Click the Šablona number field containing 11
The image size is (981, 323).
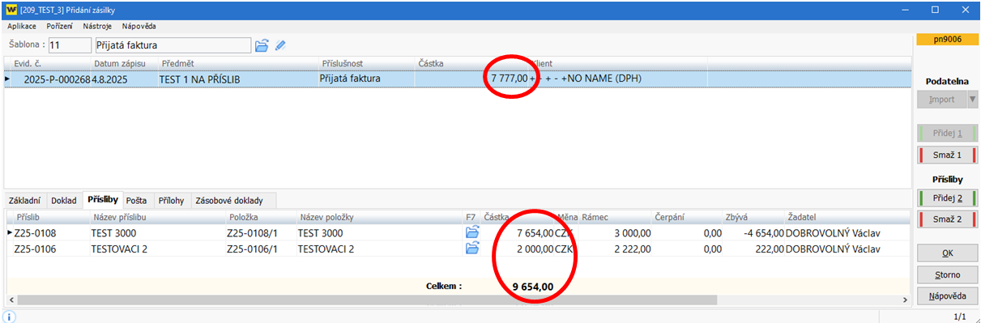pyautogui.click(x=70, y=45)
